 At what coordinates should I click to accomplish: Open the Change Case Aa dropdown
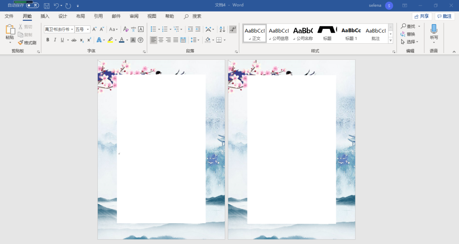pos(113,29)
